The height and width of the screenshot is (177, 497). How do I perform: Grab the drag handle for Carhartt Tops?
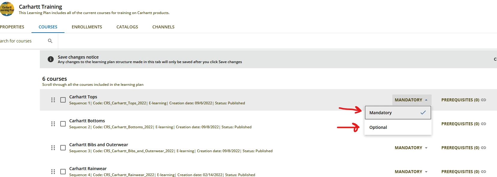tap(53, 100)
